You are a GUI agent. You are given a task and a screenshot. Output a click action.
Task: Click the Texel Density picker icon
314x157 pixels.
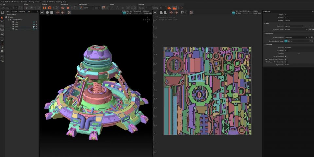pyautogui.click(x=81, y=8)
